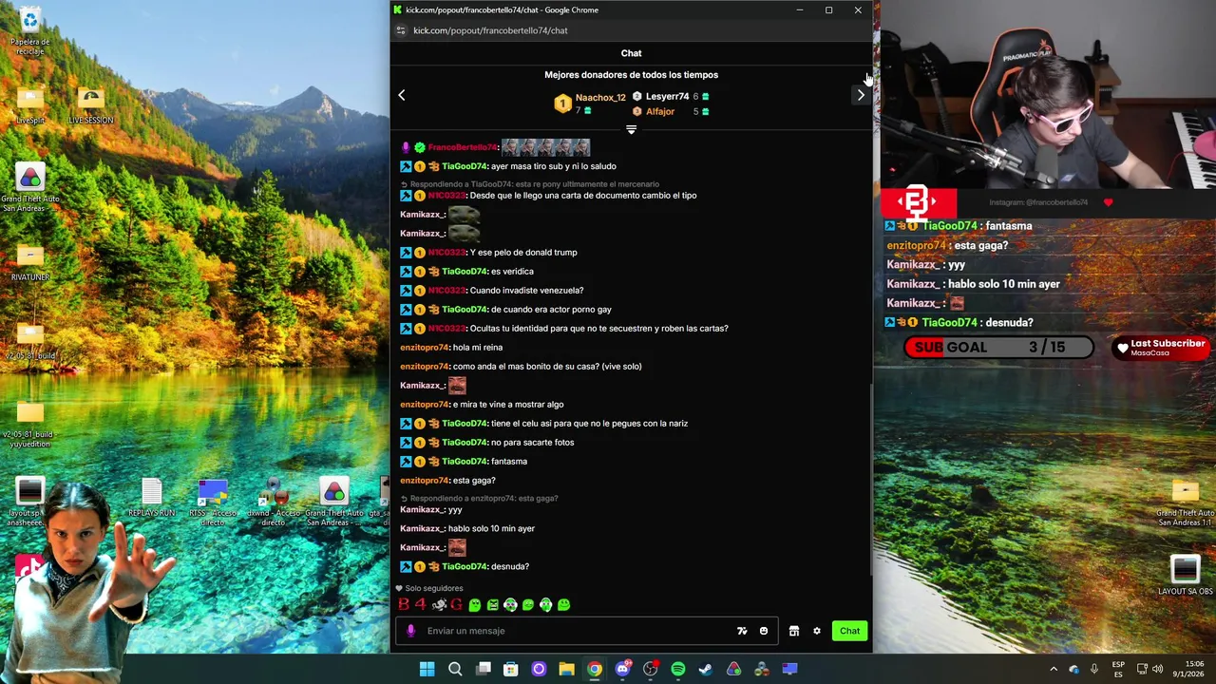Open Lesyerr74 donor profile
The image size is (1216, 684).
coord(667,96)
